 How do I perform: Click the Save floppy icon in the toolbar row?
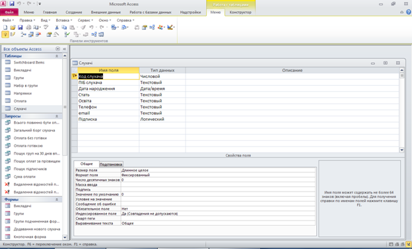(20, 27)
